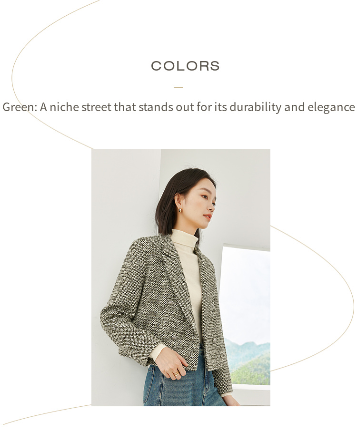
Task: Click the model's gold earring
Action: [180, 210]
